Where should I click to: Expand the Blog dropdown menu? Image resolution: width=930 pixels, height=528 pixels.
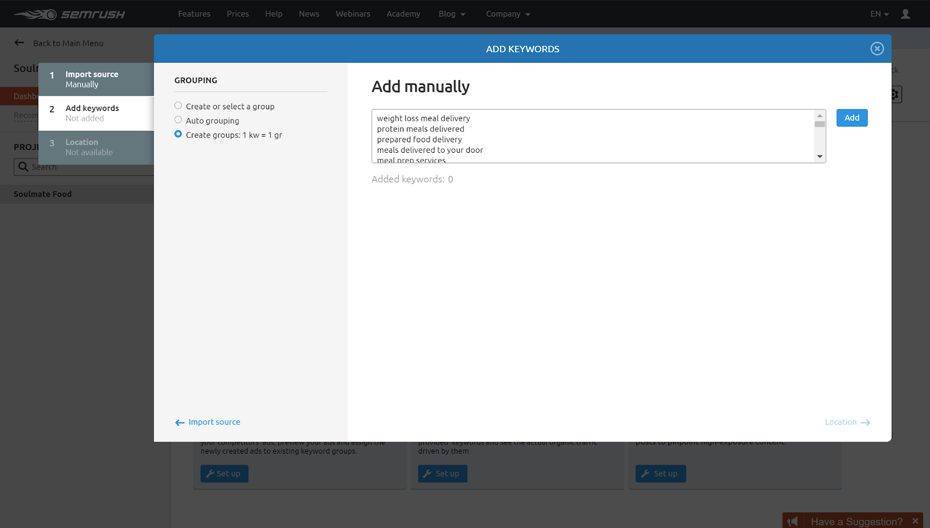(452, 14)
